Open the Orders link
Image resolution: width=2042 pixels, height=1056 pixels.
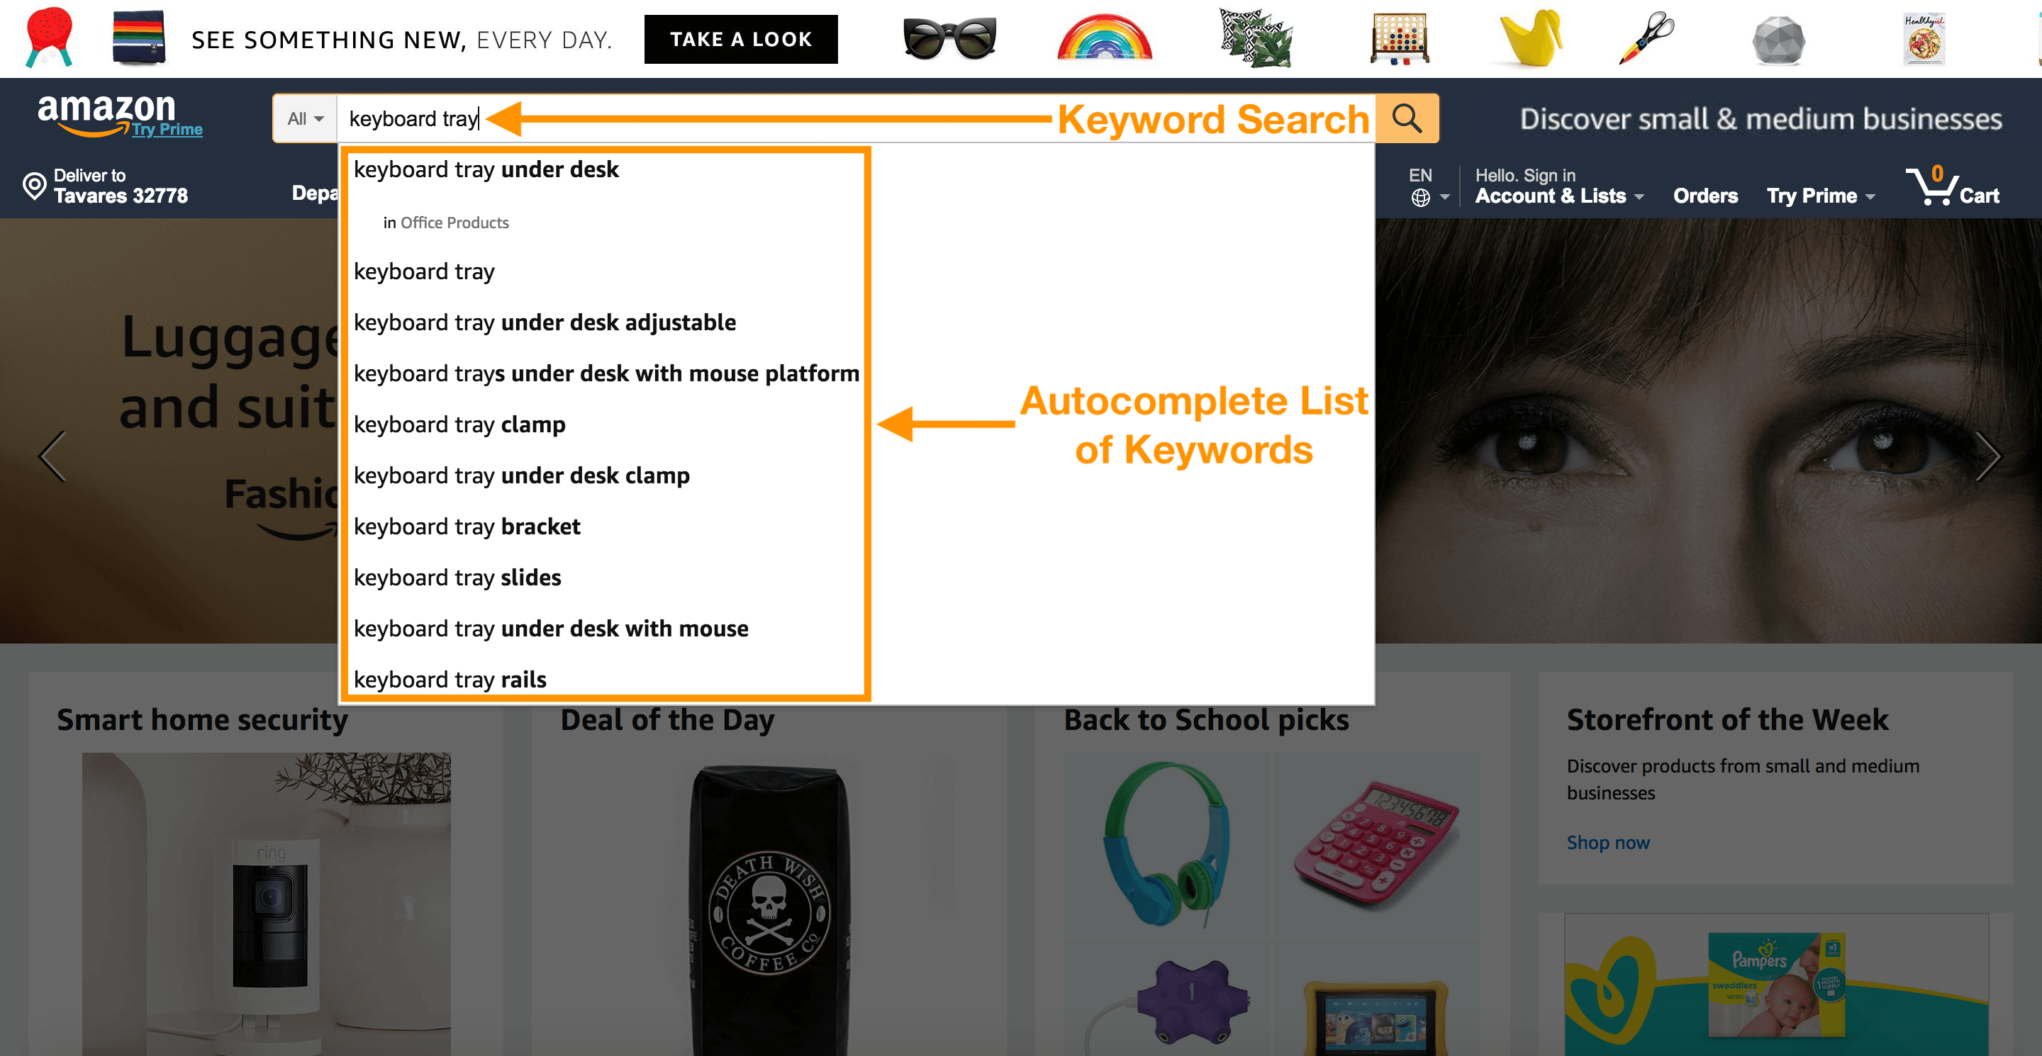1705,196
